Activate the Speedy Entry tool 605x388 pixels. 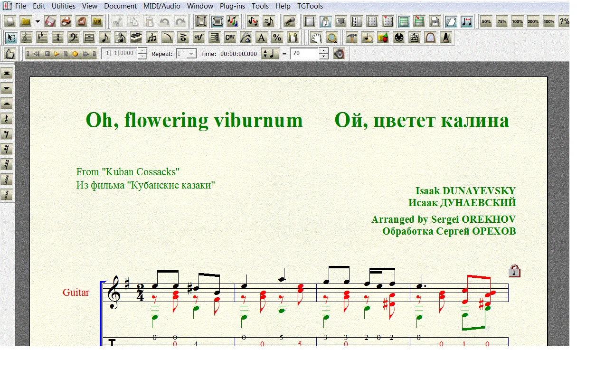(x=120, y=38)
